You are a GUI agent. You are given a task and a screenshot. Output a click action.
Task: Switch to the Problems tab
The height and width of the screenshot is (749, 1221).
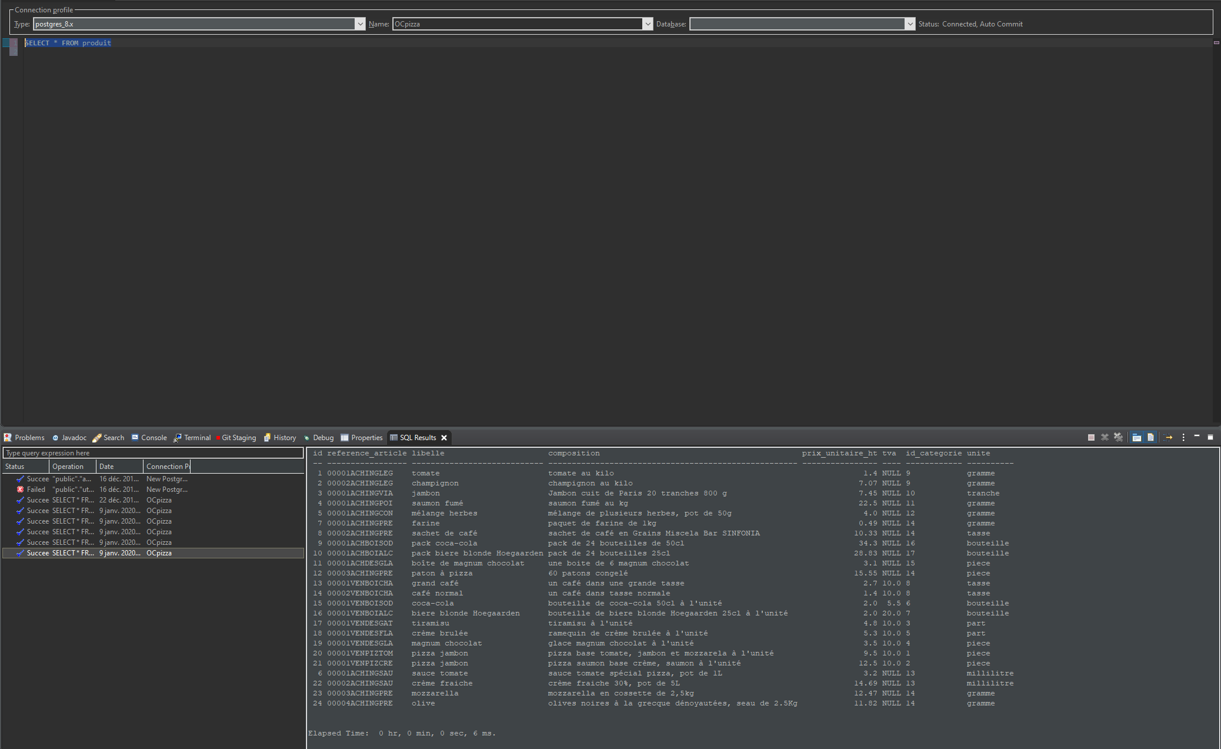[x=29, y=438]
